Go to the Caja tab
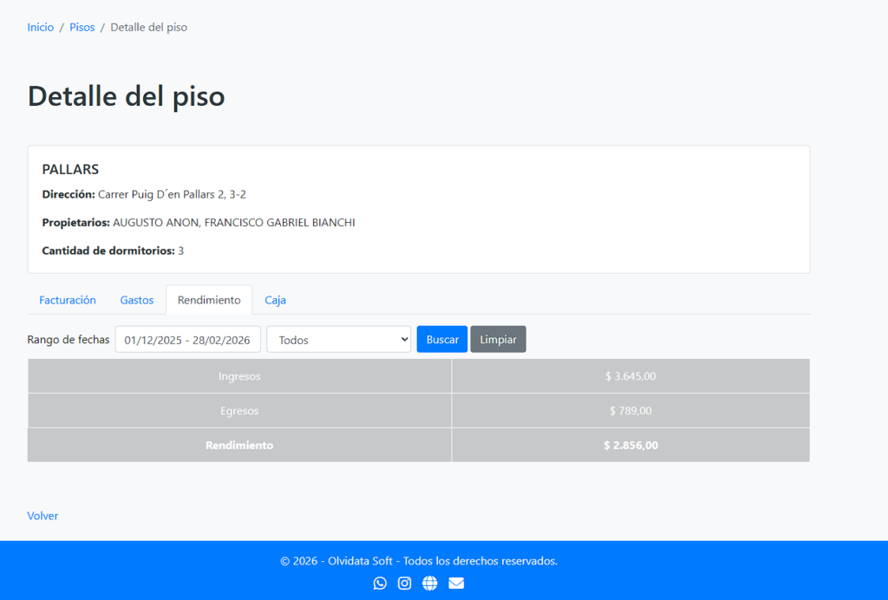The width and height of the screenshot is (888, 600). 276,300
